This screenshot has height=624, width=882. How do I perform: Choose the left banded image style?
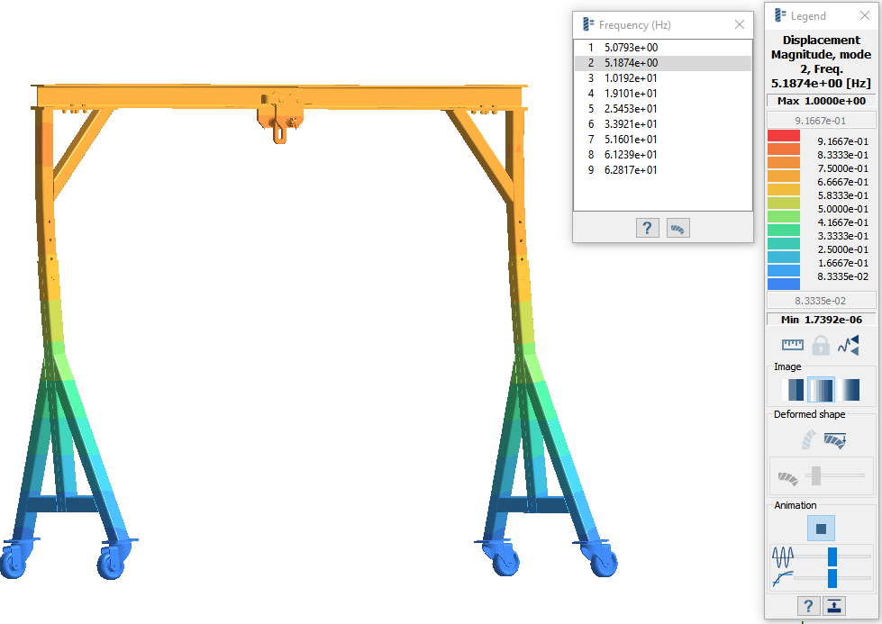[793, 389]
